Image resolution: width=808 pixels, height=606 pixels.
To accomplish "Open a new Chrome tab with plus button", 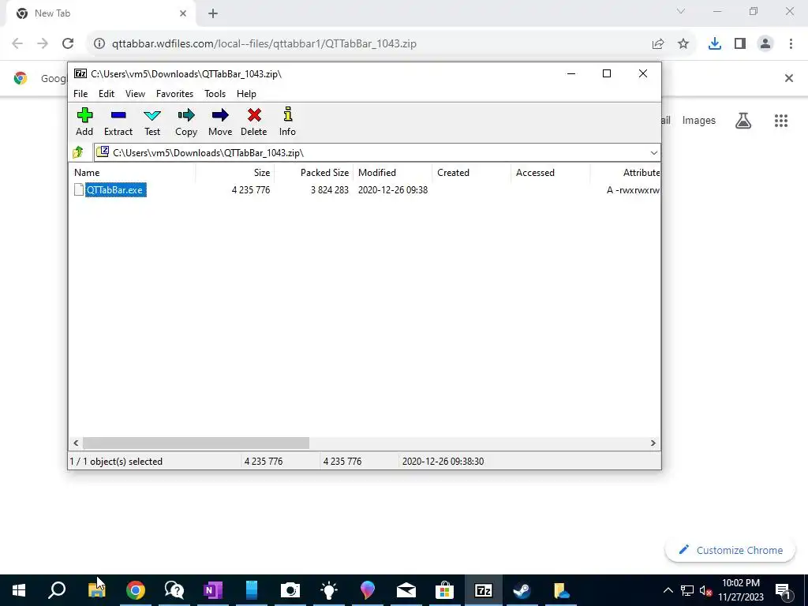I will click(213, 13).
